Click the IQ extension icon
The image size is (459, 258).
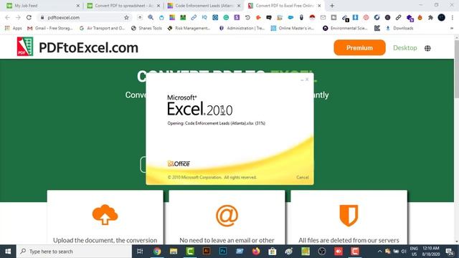tap(204, 17)
